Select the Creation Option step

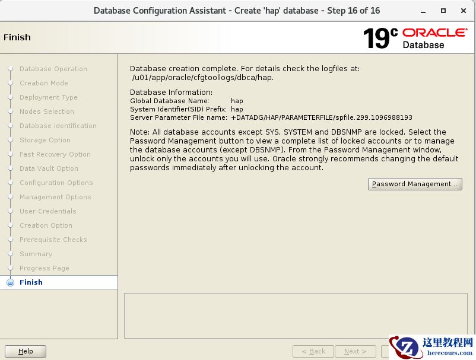46,225
